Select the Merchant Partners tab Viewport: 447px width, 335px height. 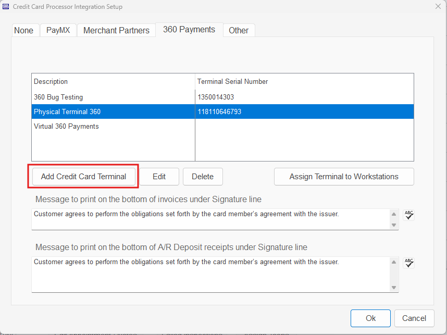point(116,30)
